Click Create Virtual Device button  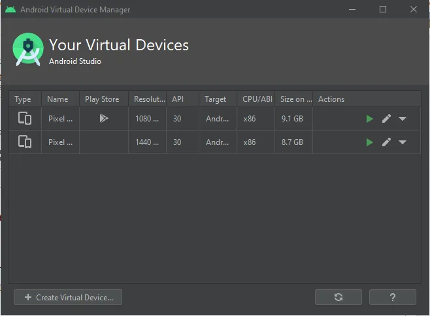point(68,297)
